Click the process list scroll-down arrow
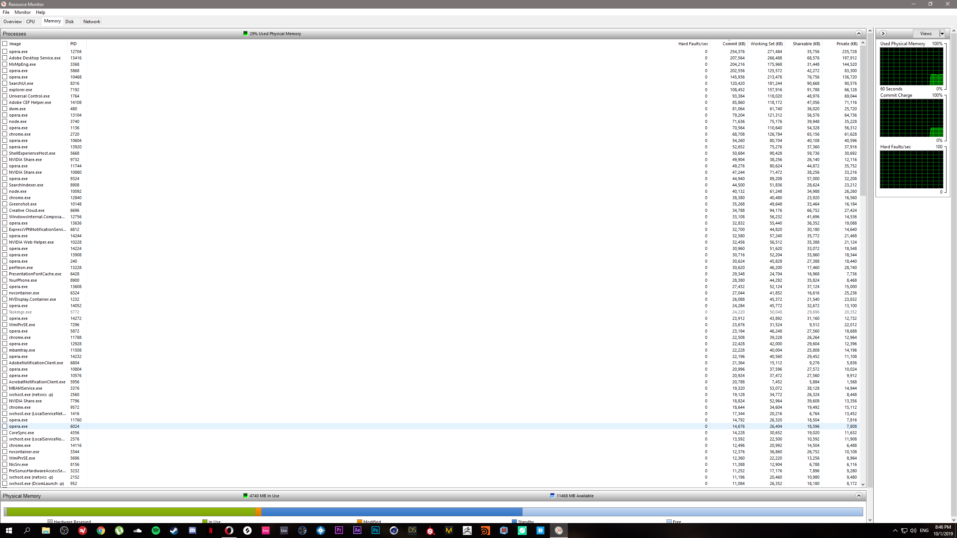This screenshot has height=538, width=957. [863, 484]
